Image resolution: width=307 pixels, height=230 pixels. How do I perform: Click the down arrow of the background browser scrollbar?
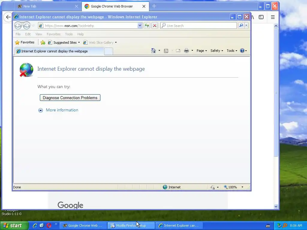point(276,206)
